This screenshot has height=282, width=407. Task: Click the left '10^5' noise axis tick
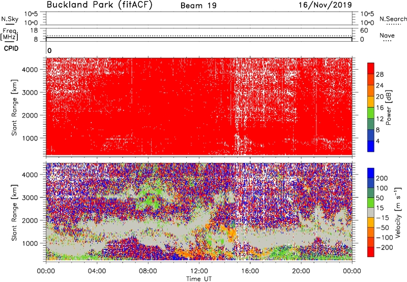click(x=31, y=14)
